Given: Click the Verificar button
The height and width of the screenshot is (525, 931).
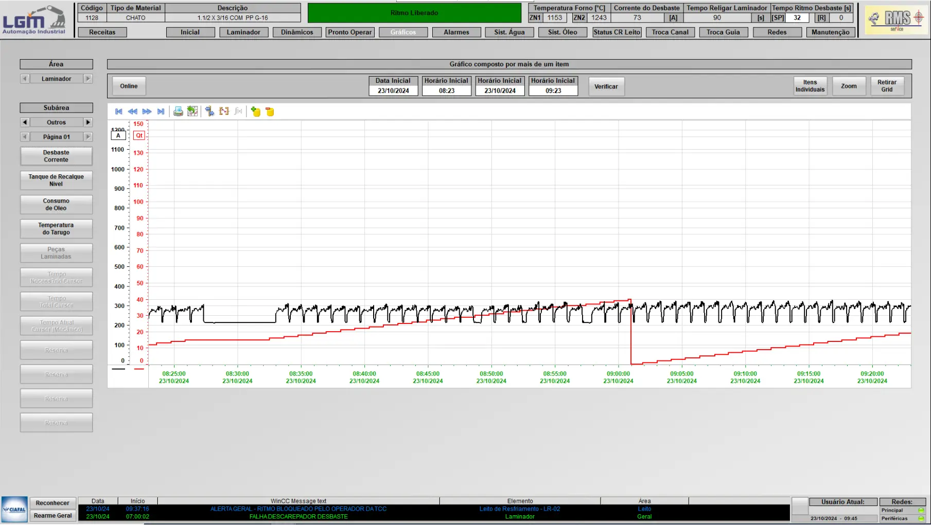Looking at the screenshot, I should click(606, 86).
